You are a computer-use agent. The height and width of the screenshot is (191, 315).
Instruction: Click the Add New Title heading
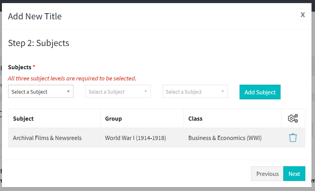point(35,16)
